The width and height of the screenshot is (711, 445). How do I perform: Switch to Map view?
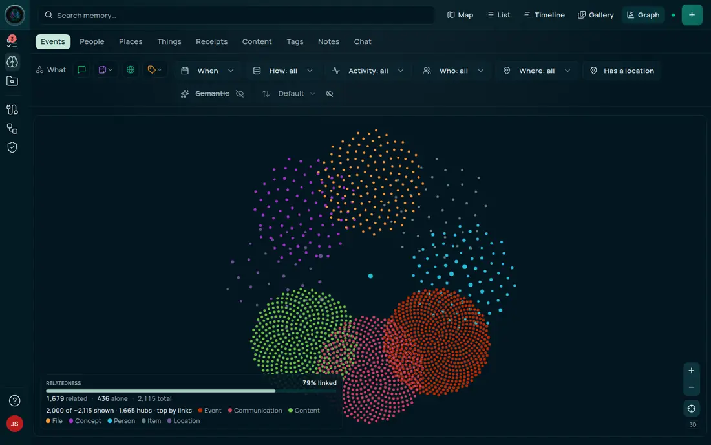click(x=460, y=15)
